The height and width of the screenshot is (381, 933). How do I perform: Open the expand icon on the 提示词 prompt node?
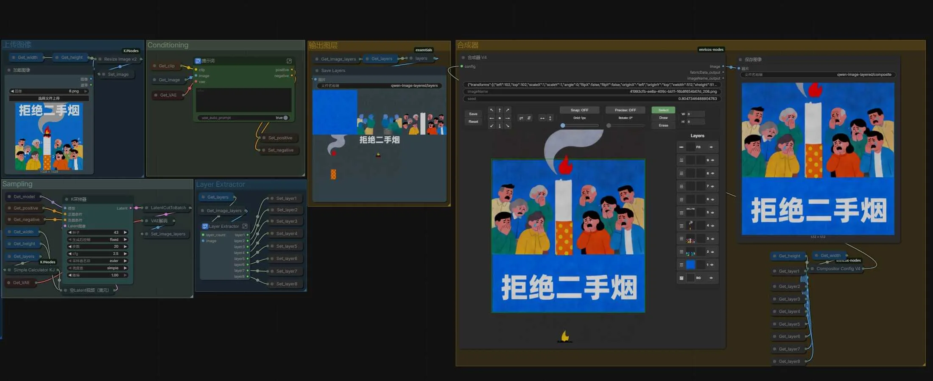[x=289, y=61]
